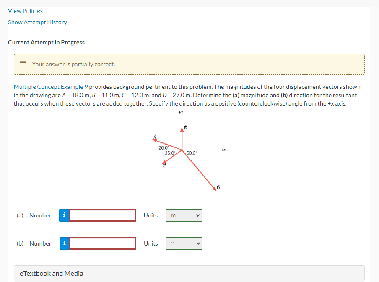This screenshot has width=379, height=282.
Task: Open the View Policies link
Action: click(x=25, y=10)
